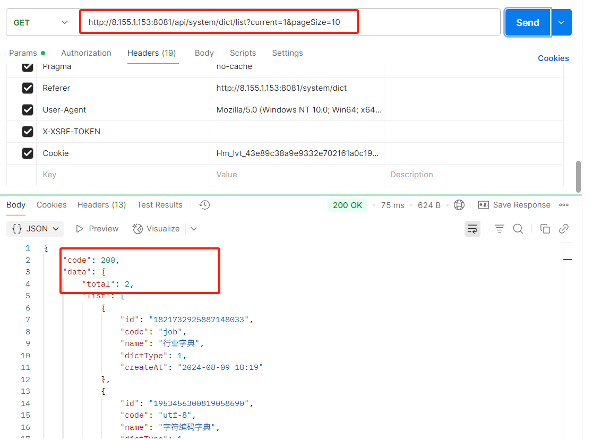Image resolution: width=593 pixels, height=440 pixels.
Task: Open the Cookies link on right
Action: click(553, 58)
